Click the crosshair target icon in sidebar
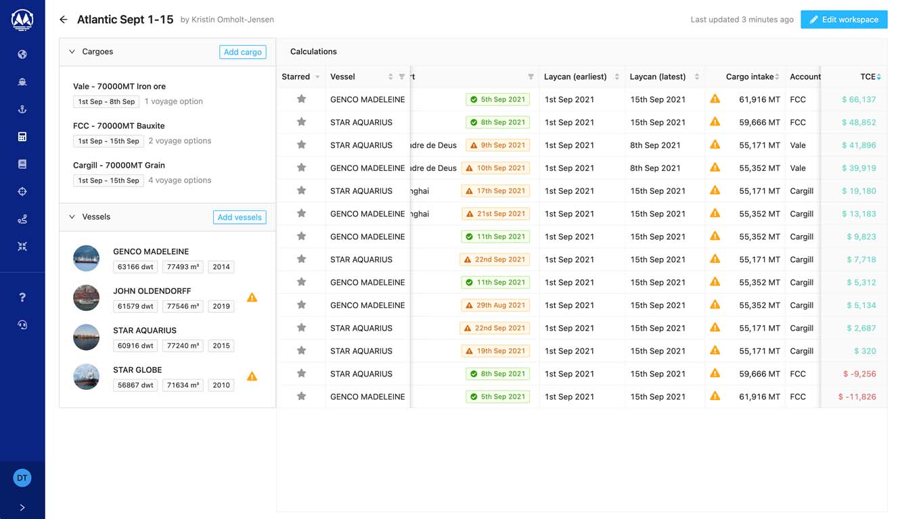This screenshot has width=898, height=519. [22, 192]
